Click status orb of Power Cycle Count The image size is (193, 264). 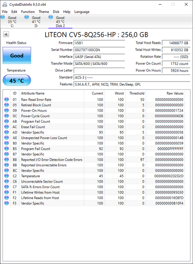coord(6,116)
